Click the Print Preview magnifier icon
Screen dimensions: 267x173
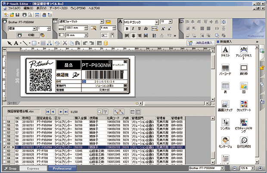pyautogui.click(x=30, y=15)
